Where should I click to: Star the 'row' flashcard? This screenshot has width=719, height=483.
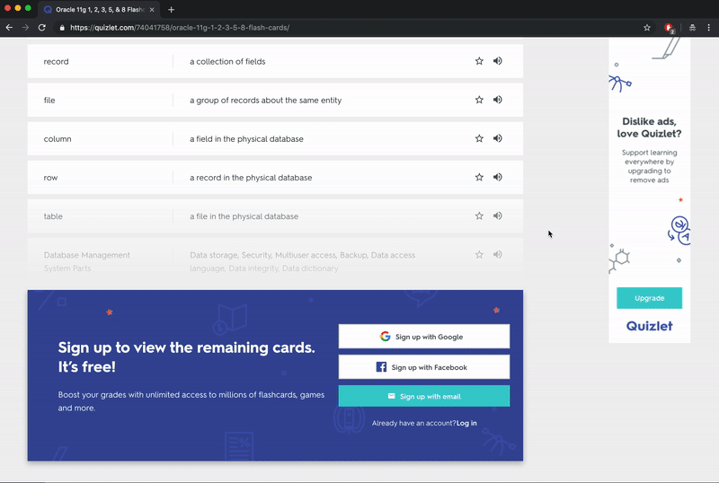pos(479,177)
